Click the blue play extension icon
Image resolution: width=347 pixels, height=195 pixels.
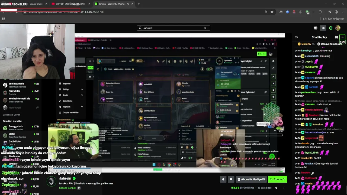click(x=287, y=12)
